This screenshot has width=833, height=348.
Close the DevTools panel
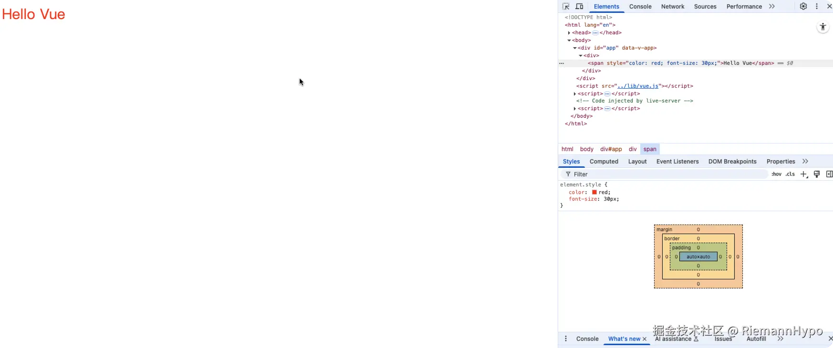pyautogui.click(x=829, y=6)
